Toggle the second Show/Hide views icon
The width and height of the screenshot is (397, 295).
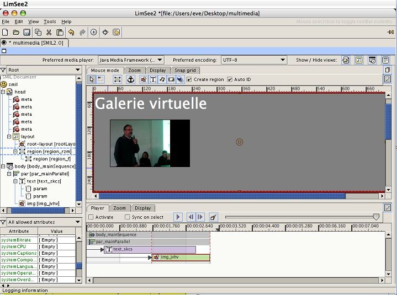(x=359, y=60)
